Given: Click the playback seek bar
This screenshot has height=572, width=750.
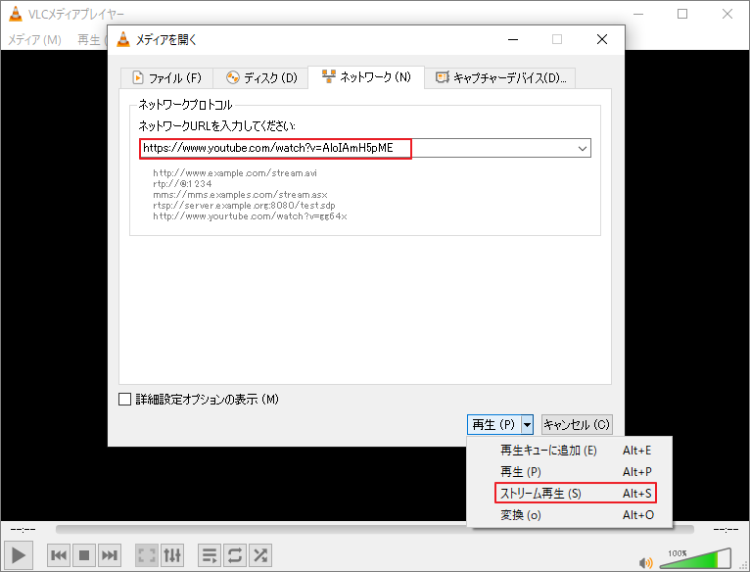Looking at the screenshot, I should coord(375,529).
